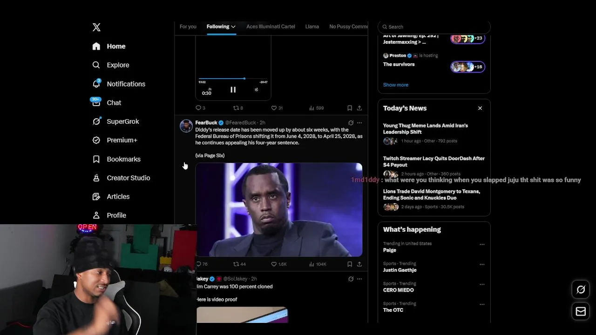Open Diddy photo in FearBuck post
This screenshot has height=335, width=596.
[279, 209]
